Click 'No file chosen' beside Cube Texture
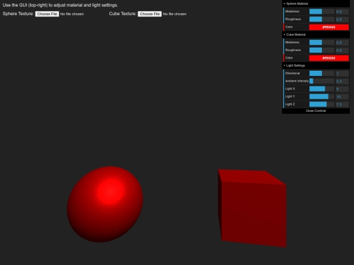The width and height of the screenshot is (354, 265). [174, 14]
